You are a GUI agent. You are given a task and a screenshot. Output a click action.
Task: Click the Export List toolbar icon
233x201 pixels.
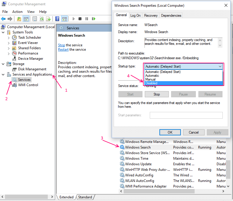(48, 19)
